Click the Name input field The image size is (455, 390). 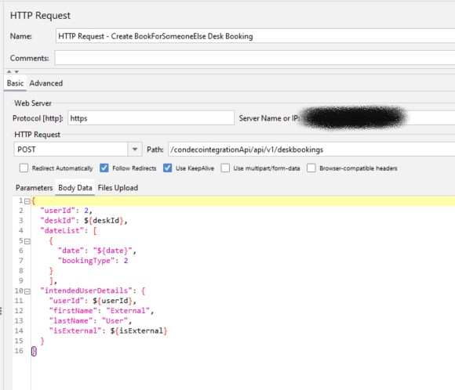(256, 36)
